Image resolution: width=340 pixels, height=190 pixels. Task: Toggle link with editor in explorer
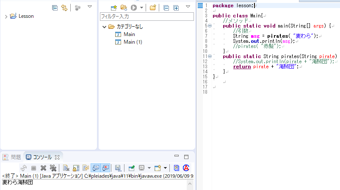64,8
